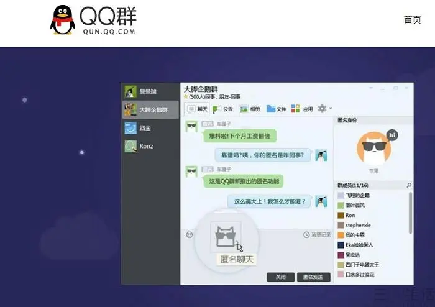Click the member list scrollbar
This screenshot has height=307, width=435.
(410, 213)
